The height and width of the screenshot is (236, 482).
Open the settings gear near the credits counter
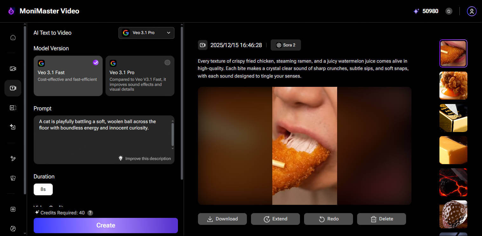click(x=449, y=11)
